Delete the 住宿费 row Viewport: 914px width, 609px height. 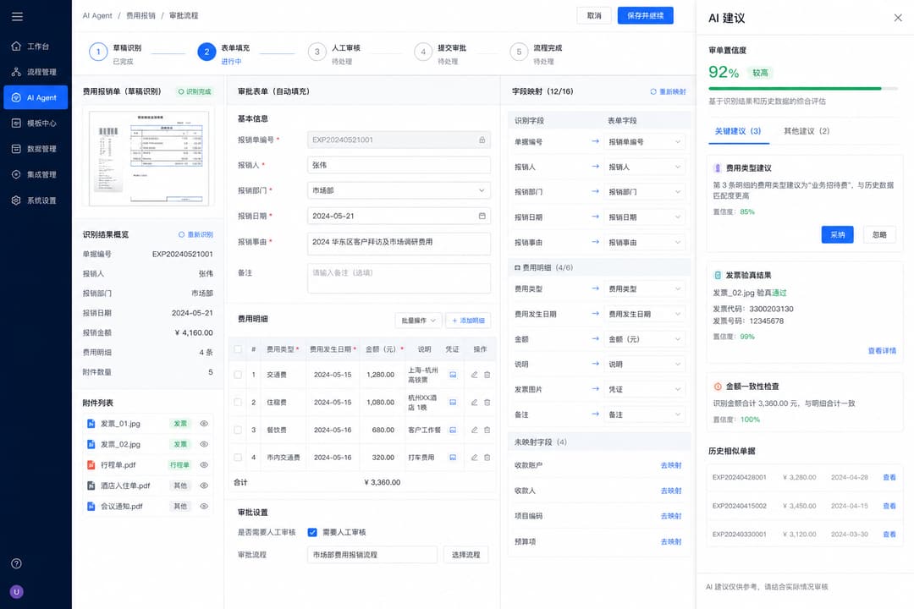tap(487, 402)
